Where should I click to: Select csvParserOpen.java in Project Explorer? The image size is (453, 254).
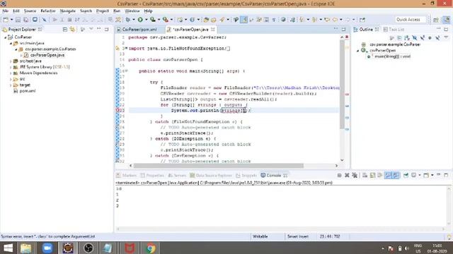click(x=47, y=55)
